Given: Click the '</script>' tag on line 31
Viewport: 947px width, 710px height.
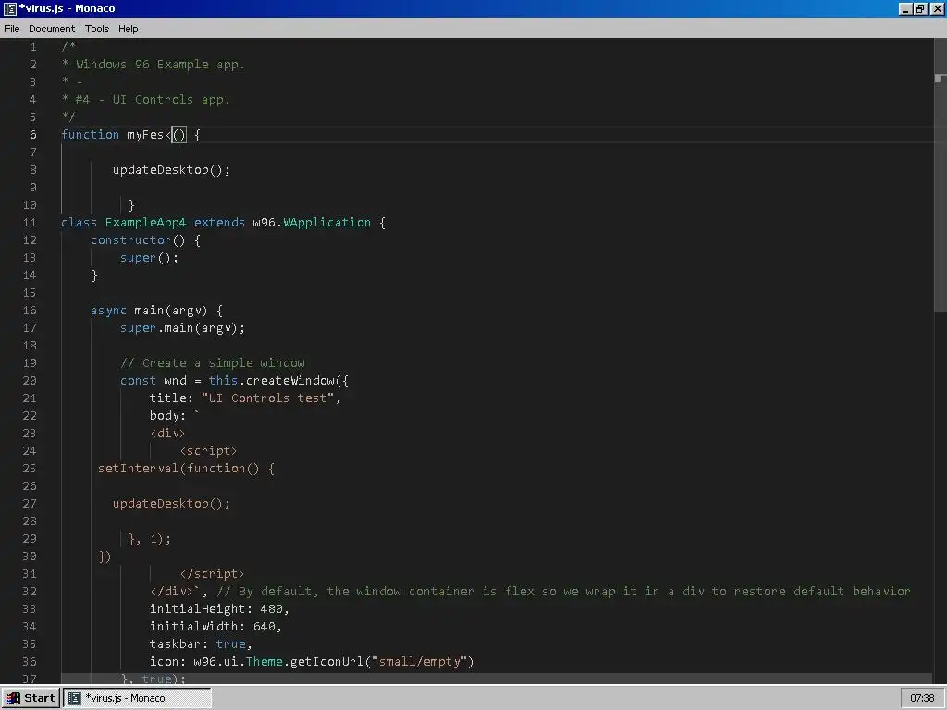Looking at the screenshot, I should tap(212, 573).
